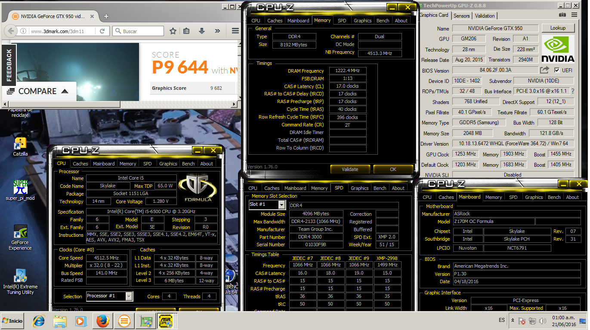Click the volume speaker tray icon
Screen dimensions: 590x330
click(542, 321)
